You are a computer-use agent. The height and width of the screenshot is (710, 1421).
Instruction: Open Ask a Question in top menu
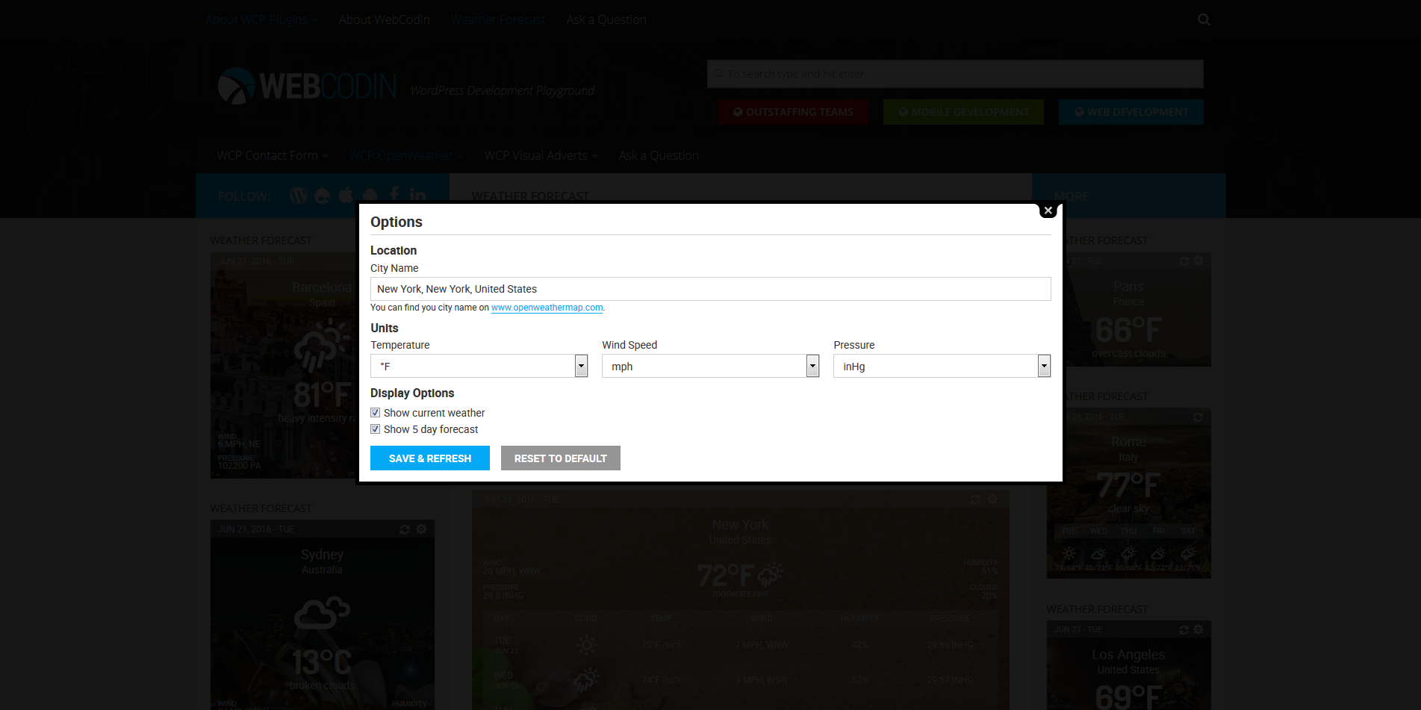[606, 19]
